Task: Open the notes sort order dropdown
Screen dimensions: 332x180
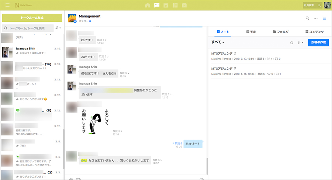Action: pos(300,42)
